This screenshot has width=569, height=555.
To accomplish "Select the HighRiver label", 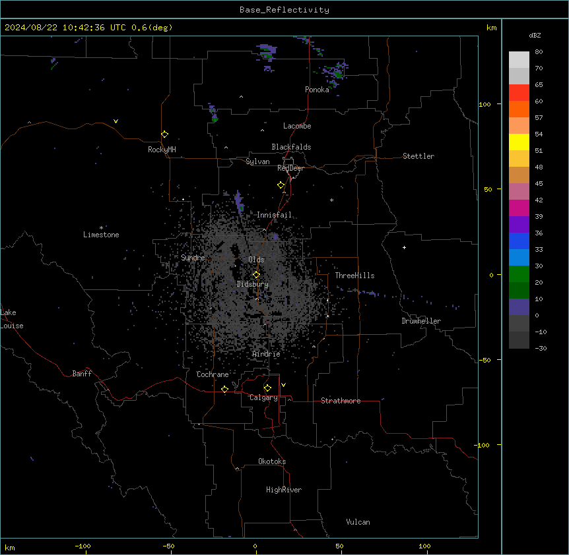I will pos(284,490).
